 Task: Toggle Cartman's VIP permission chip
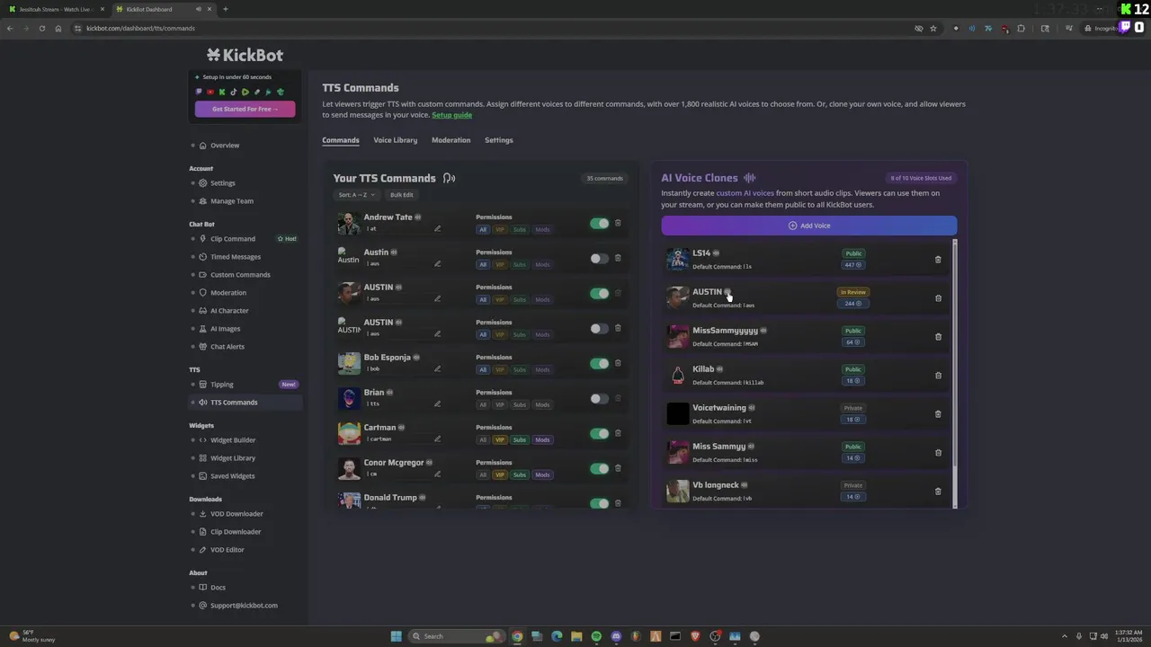pyautogui.click(x=500, y=439)
